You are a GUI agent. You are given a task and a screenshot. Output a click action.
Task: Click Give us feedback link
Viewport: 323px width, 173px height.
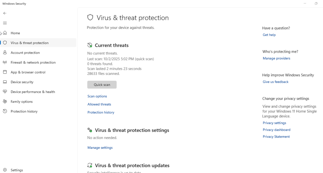275,82
